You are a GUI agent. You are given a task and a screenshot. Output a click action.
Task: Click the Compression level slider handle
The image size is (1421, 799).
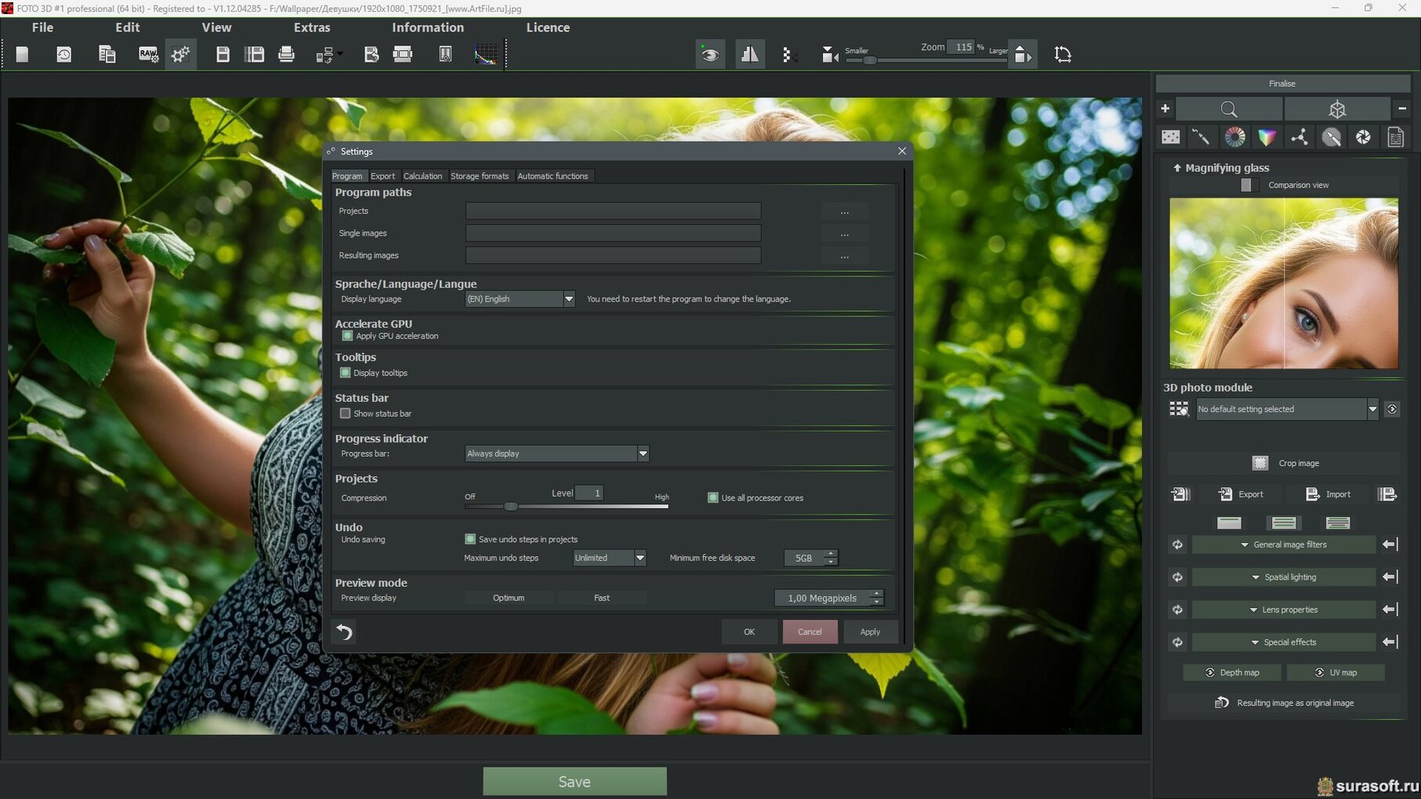(511, 507)
